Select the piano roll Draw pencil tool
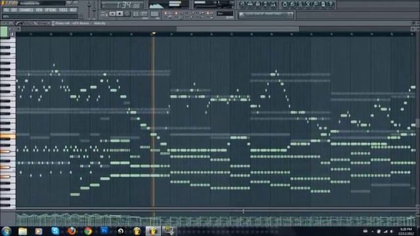Viewport: 420px width, 236px height. pyautogui.click(x=17, y=24)
